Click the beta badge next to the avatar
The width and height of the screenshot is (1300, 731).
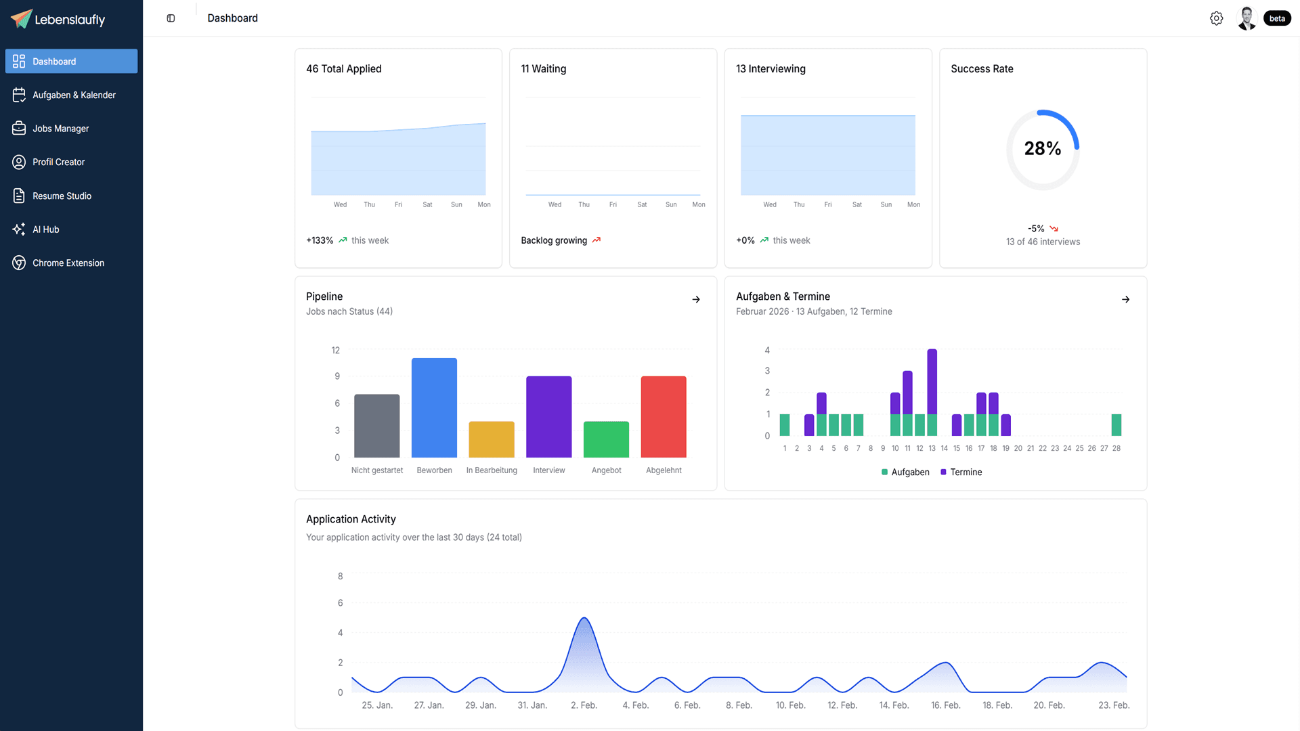(1277, 18)
